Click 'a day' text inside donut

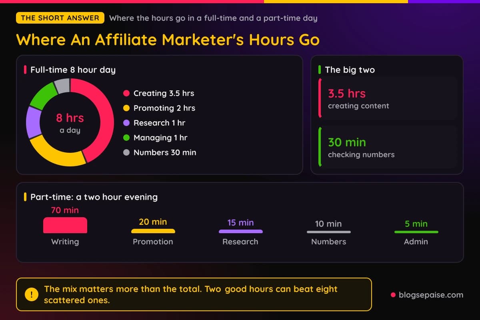click(70, 130)
